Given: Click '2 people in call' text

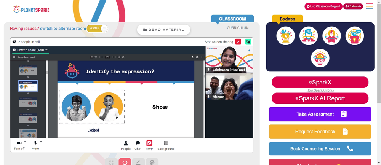Looking at the screenshot, I should pos(29,42).
